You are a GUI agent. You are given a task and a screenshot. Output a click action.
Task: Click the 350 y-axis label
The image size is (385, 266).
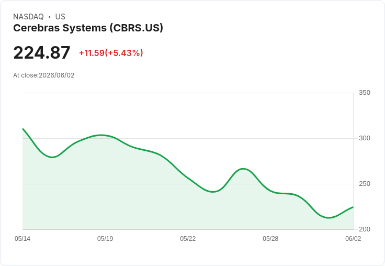365,93
